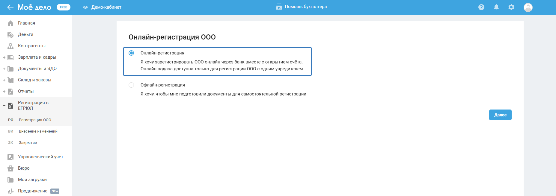Click the back arrow in header

10,7
